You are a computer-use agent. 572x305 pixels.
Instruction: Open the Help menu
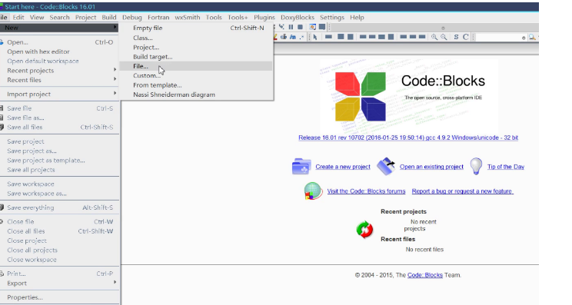click(x=357, y=17)
